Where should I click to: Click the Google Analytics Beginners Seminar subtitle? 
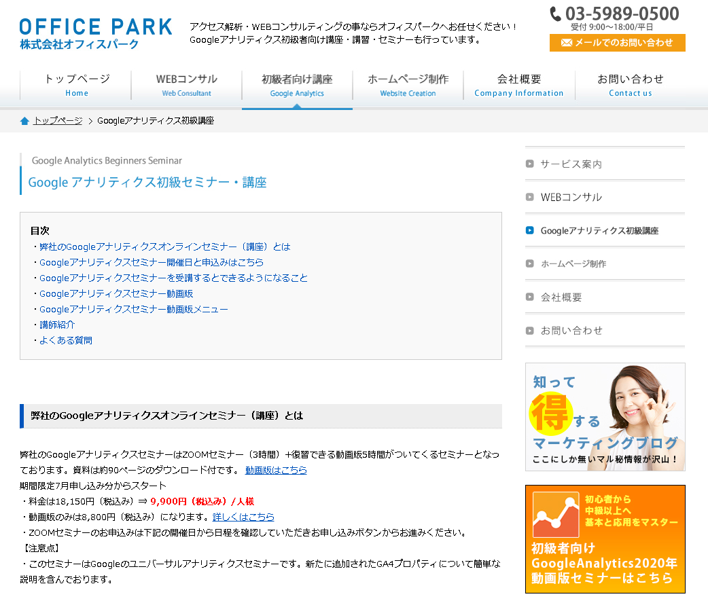(x=107, y=161)
